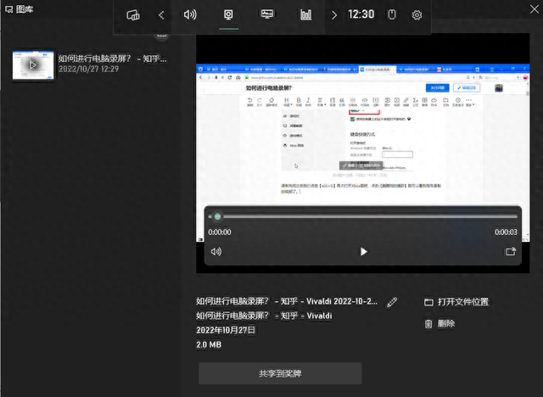Delete the recording (删除)

tap(439, 323)
